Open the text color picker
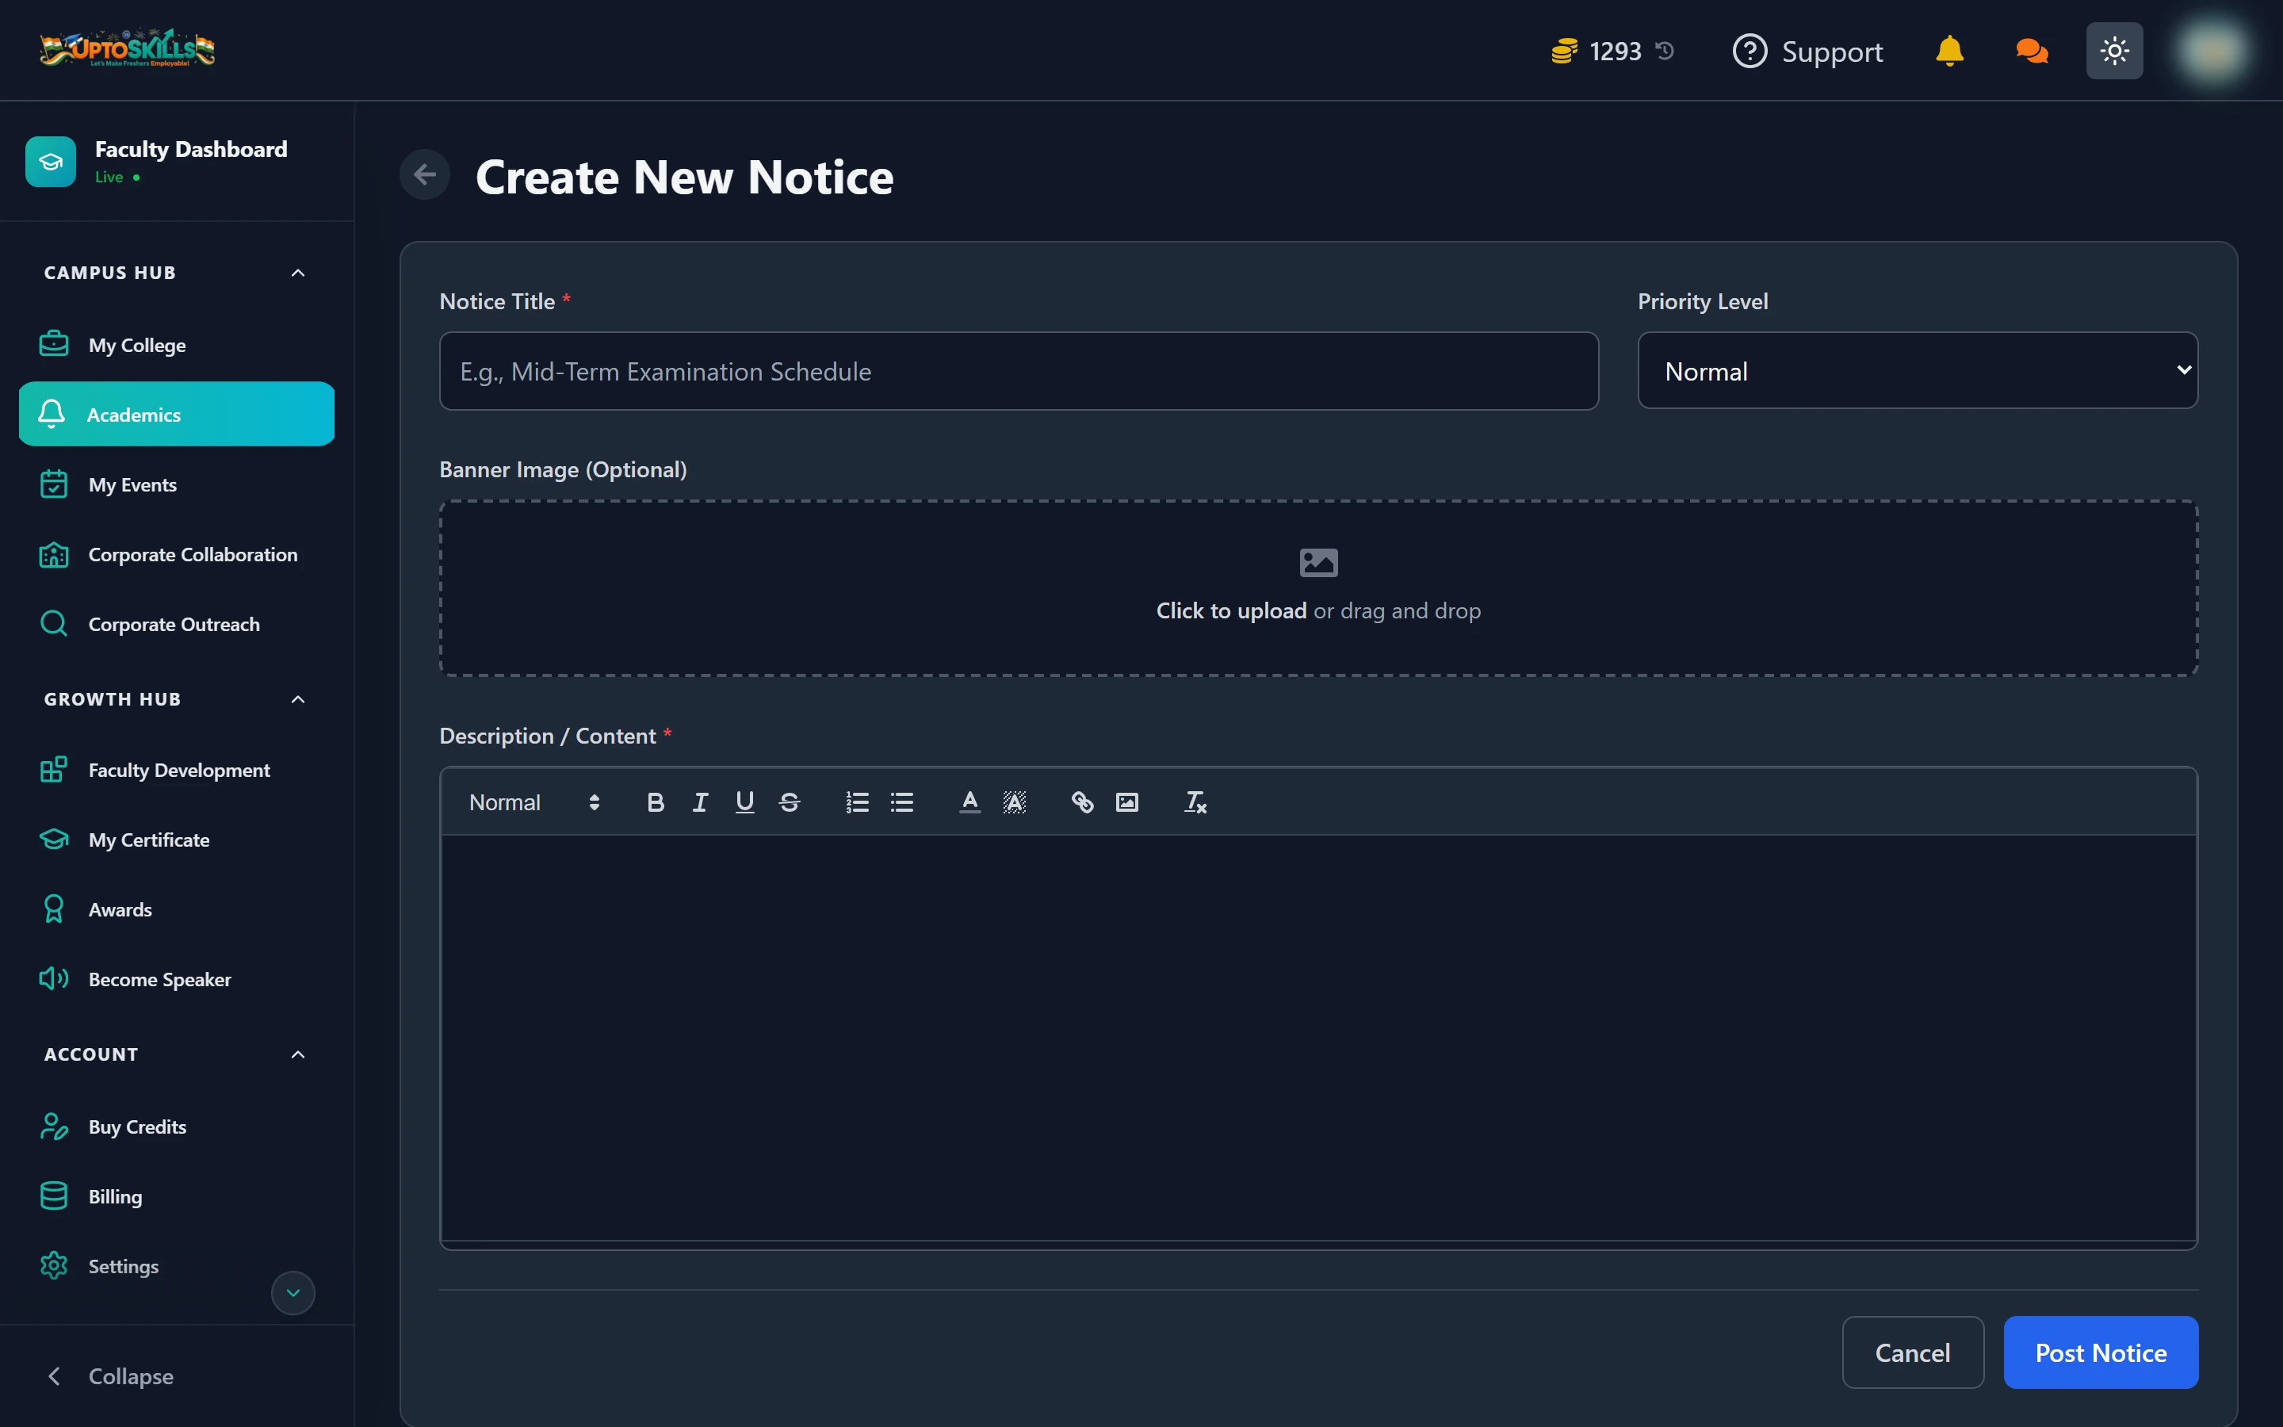This screenshot has height=1427, width=2283. (969, 802)
